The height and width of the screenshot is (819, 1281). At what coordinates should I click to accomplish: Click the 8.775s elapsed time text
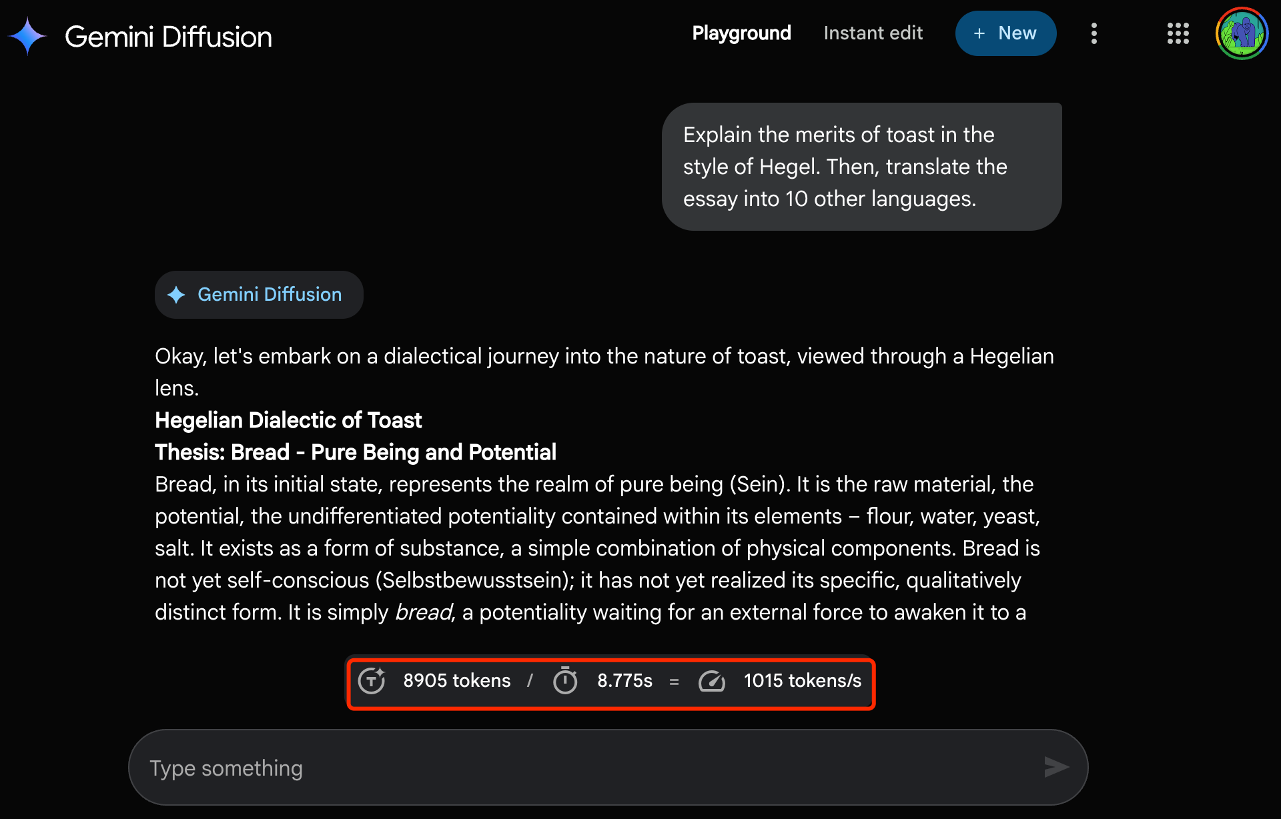tap(624, 681)
